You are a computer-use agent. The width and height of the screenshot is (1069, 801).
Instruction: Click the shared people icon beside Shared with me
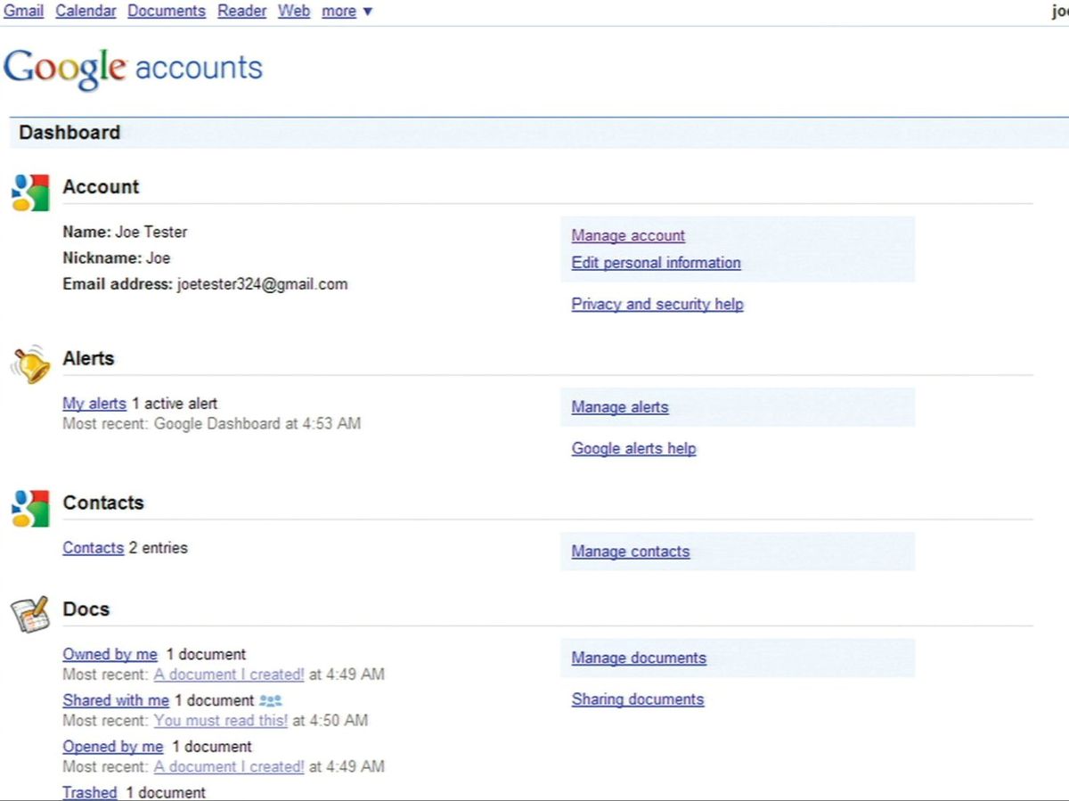pos(271,701)
